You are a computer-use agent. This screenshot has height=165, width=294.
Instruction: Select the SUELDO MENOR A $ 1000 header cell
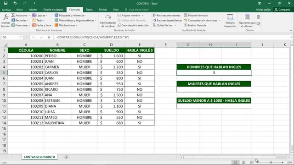pos(214,101)
